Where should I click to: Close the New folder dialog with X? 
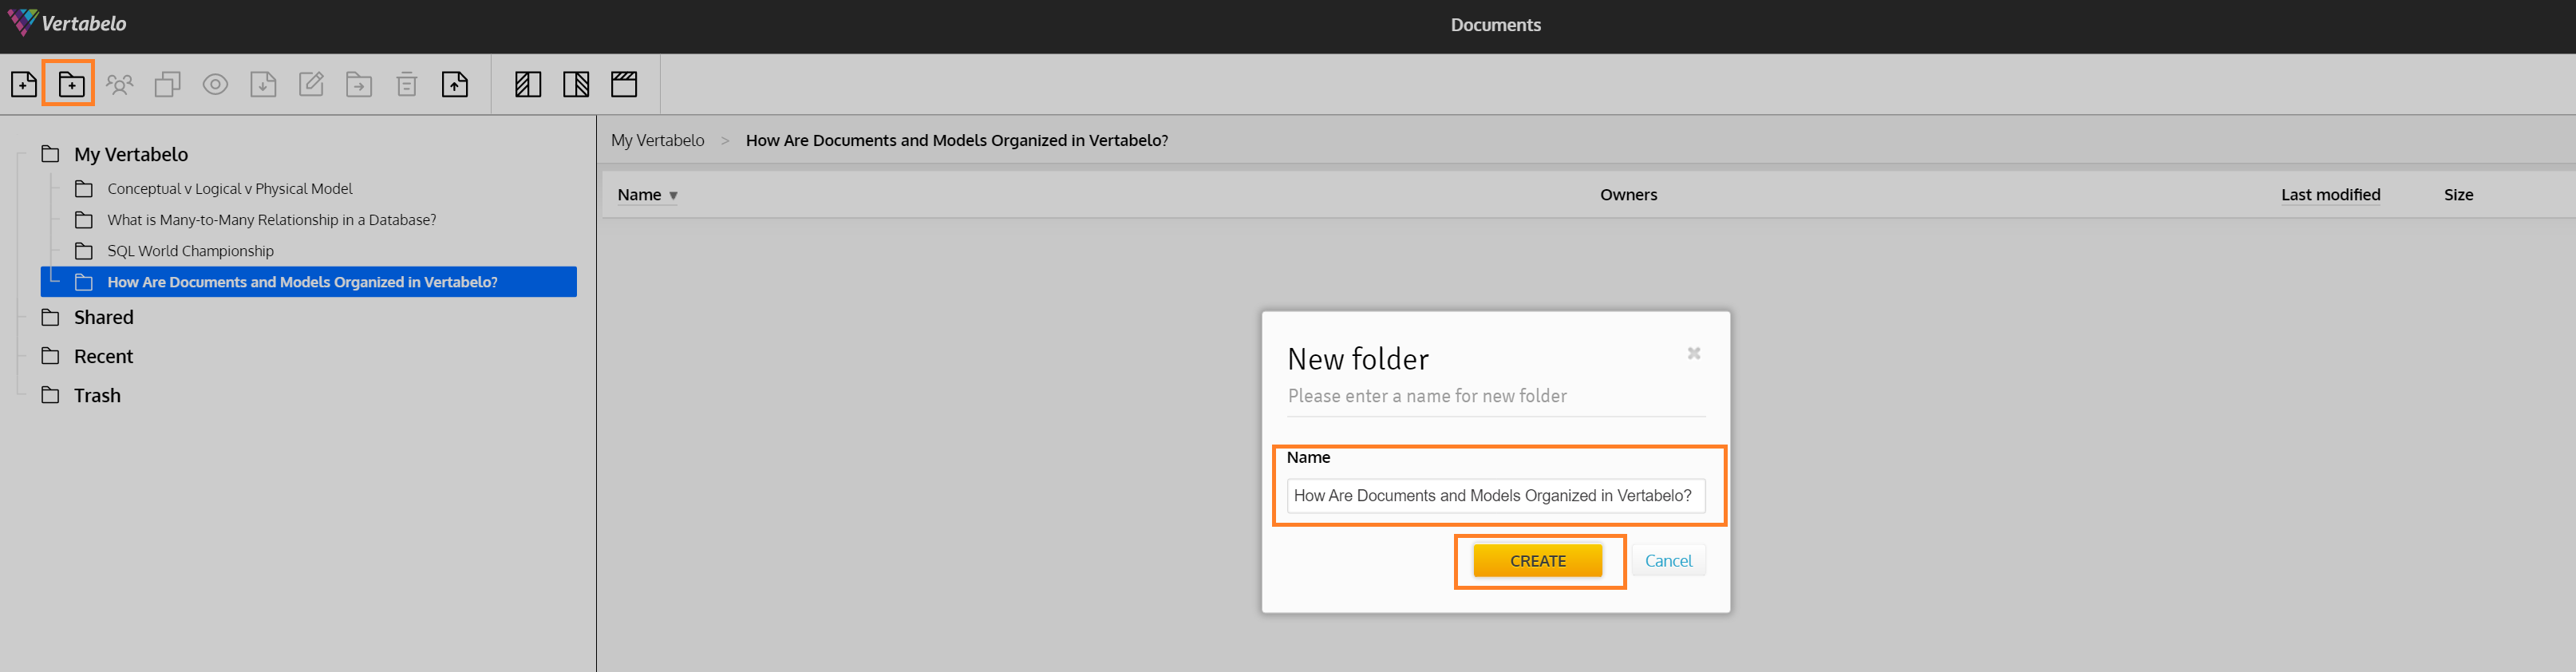coord(1694,353)
